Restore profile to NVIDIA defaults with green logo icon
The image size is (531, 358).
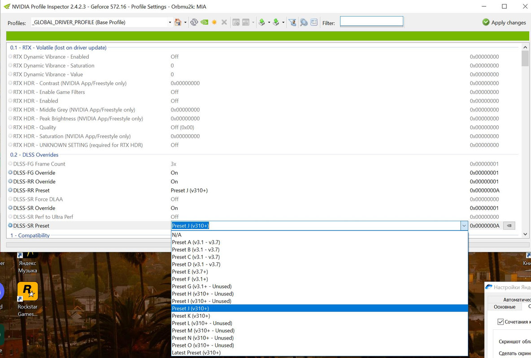click(204, 22)
